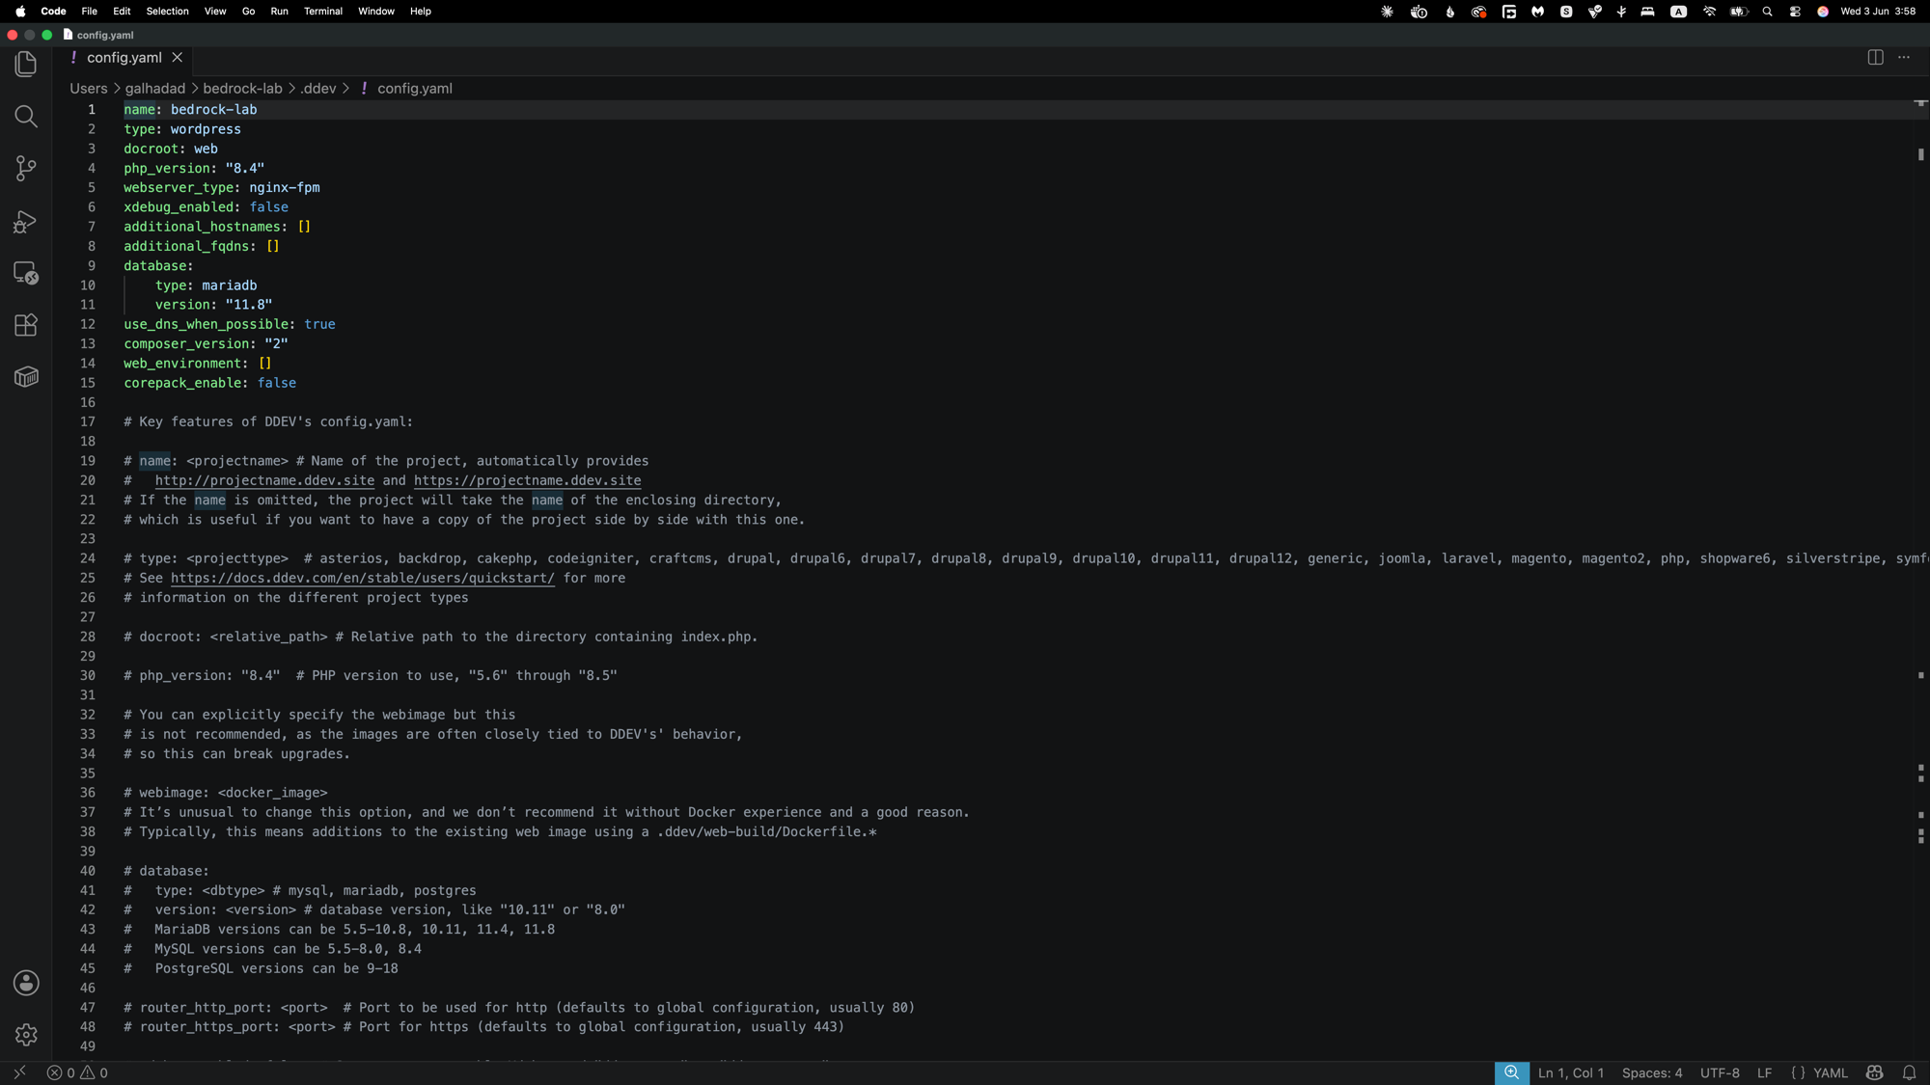The height and width of the screenshot is (1085, 1930).
Task: Click the Malwarebytes menu bar icon
Action: coord(1537,12)
